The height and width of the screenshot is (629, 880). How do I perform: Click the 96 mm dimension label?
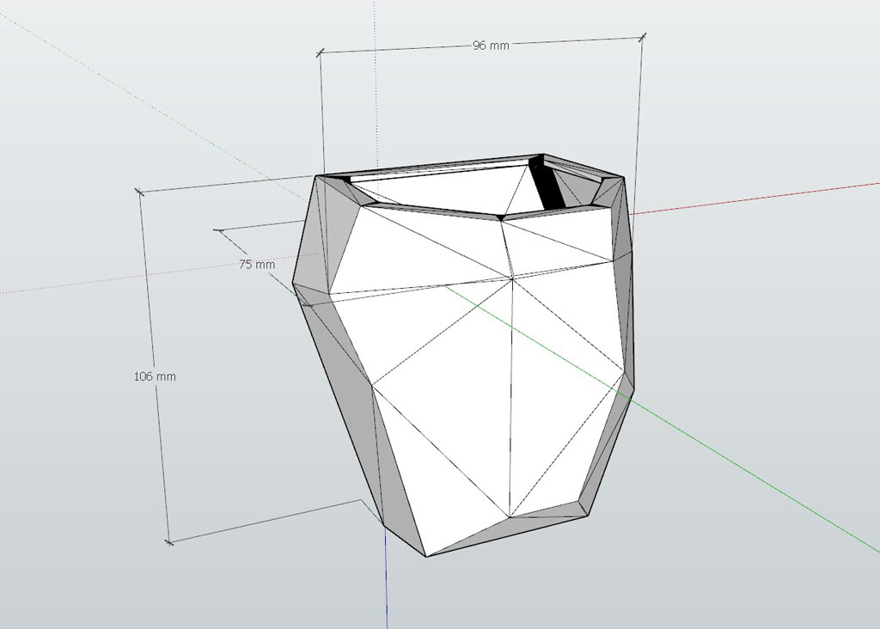click(491, 46)
